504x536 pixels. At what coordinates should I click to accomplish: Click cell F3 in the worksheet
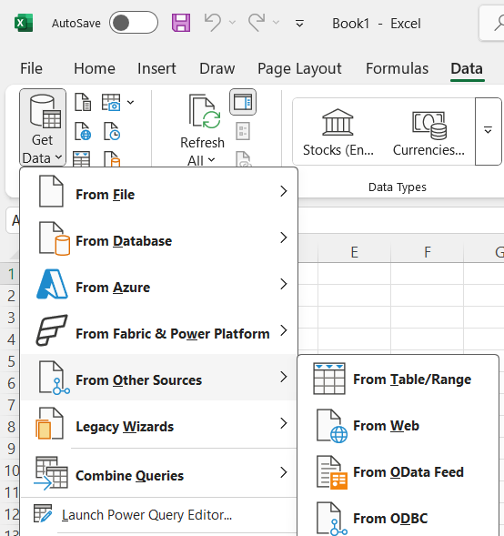pos(427,318)
